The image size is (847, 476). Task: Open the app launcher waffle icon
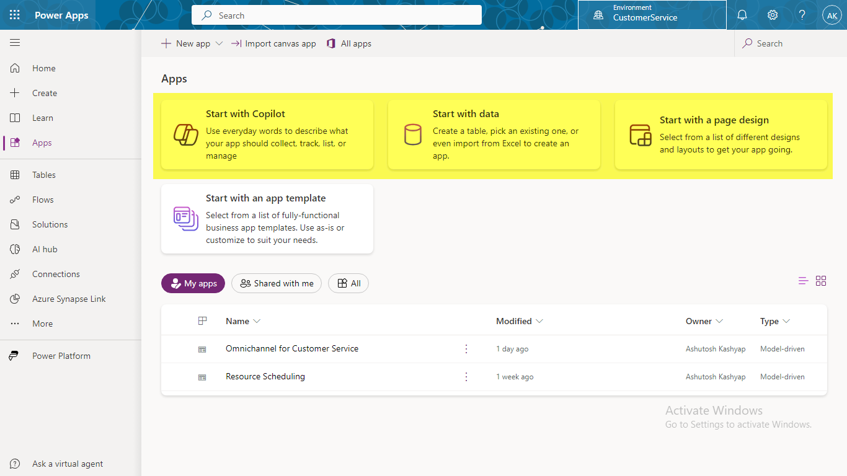[x=15, y=15]
